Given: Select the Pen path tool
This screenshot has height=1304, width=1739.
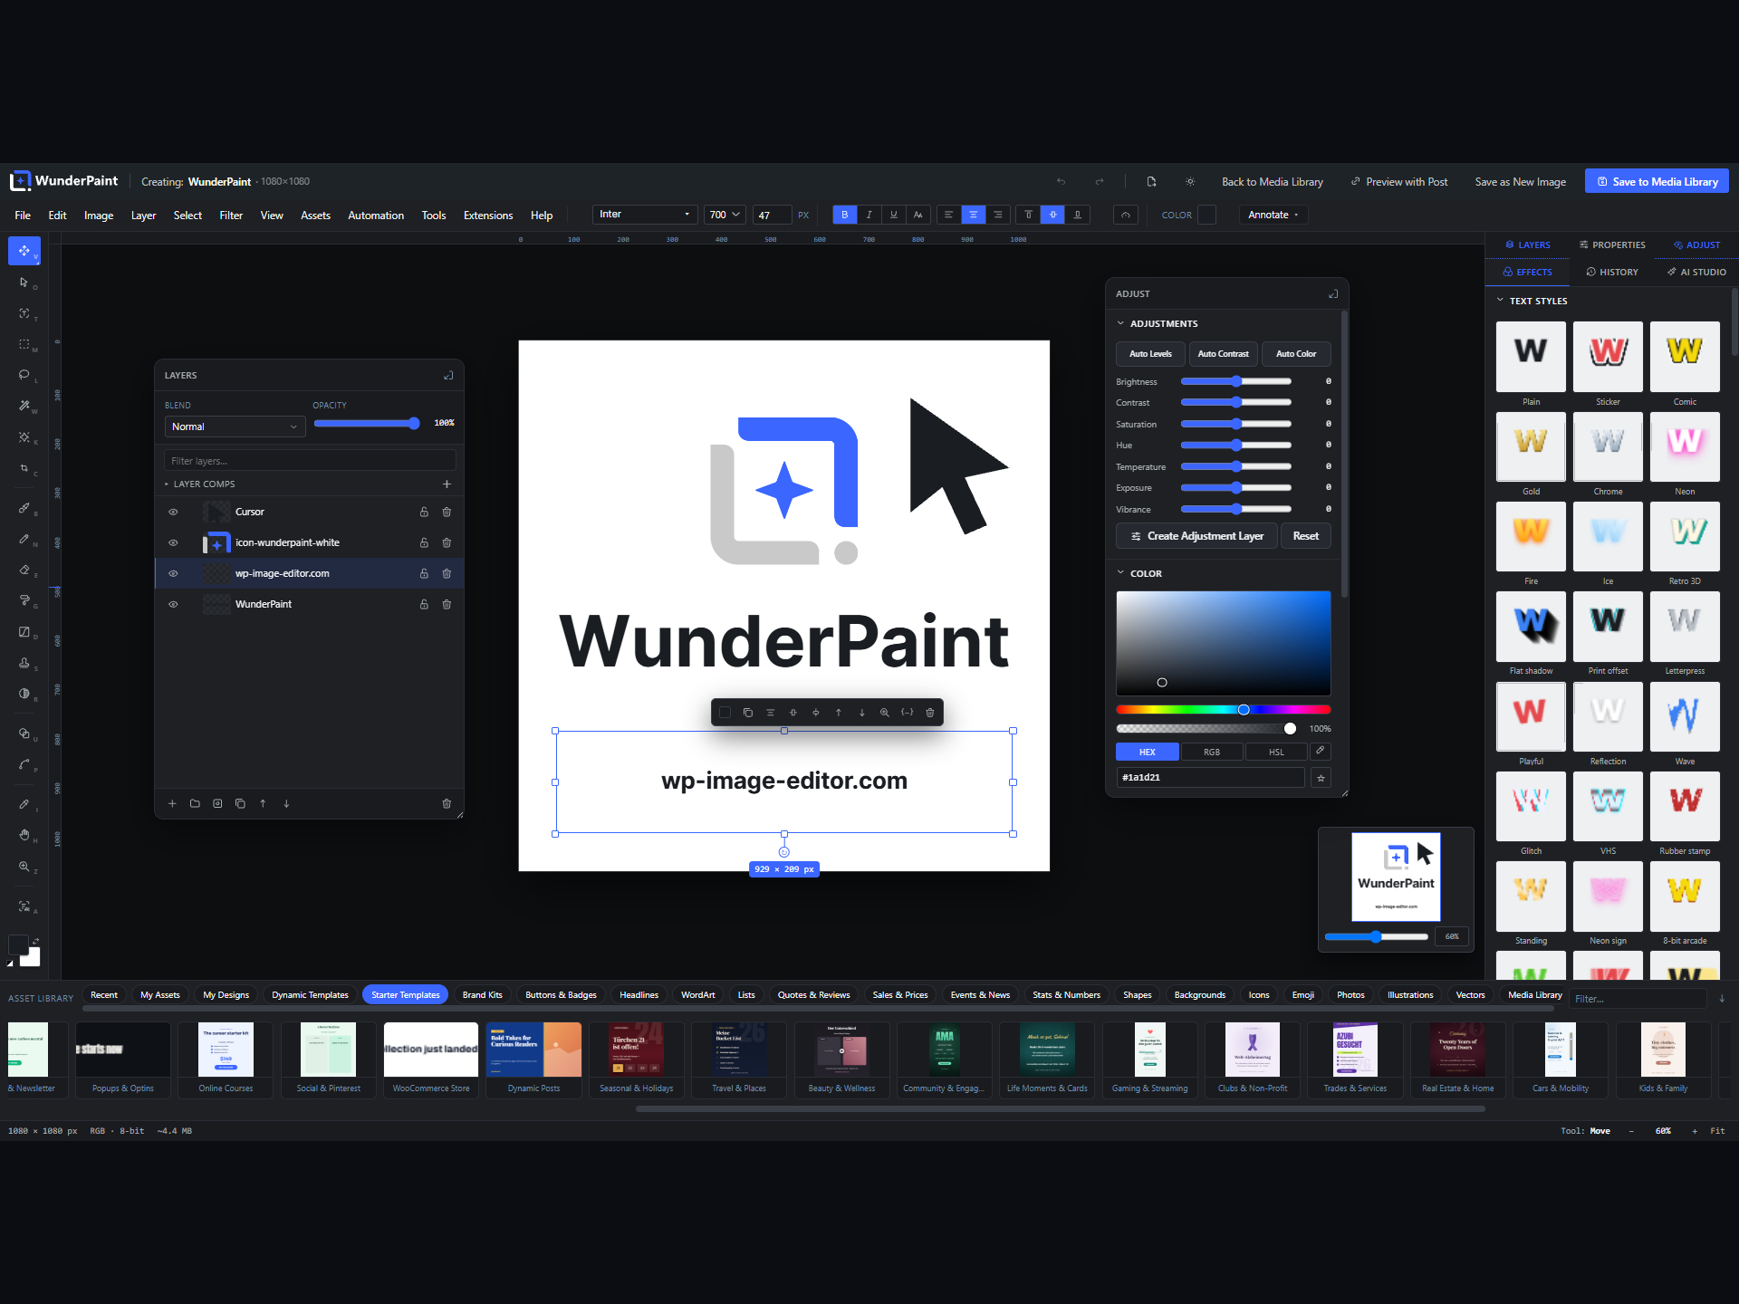Looking at the screenshot, I should [x=24, y=764].
